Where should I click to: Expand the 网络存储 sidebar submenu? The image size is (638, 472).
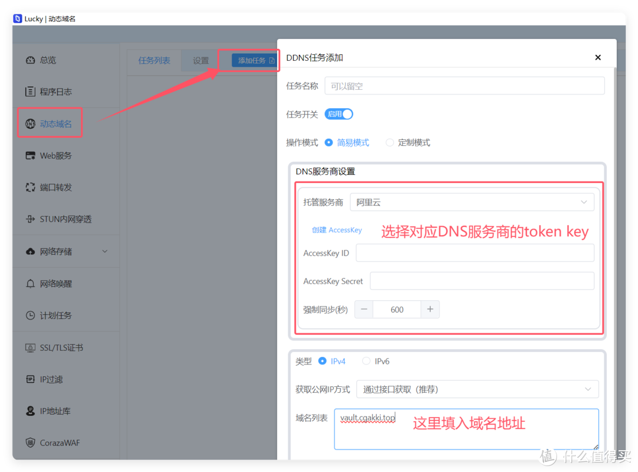(x=105, y=252)
